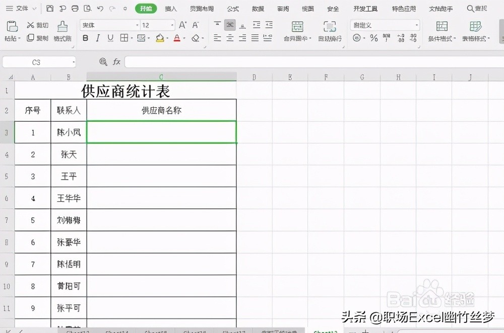Open the number format dropdown (自定义)
This screenshot has width=504, height=333.
[416, 25]
